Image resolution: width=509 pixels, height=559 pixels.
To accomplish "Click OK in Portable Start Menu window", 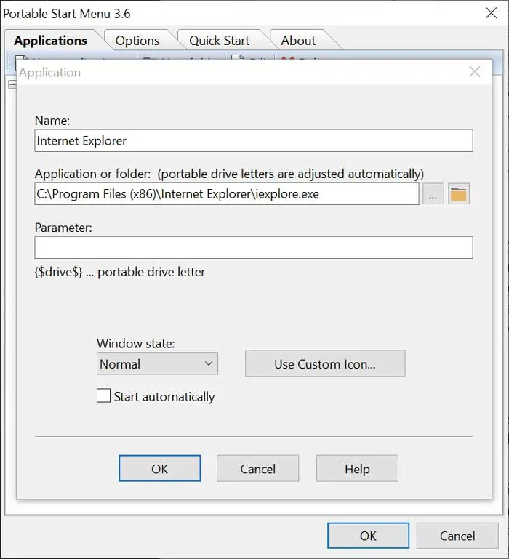I will pos(368,536).
